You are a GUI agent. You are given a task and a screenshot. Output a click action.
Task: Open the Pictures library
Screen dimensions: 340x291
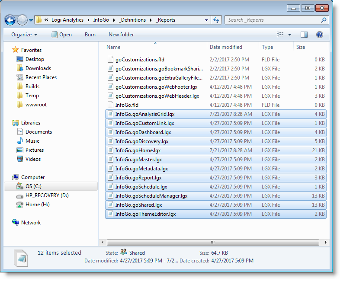[x=35, y=150]
